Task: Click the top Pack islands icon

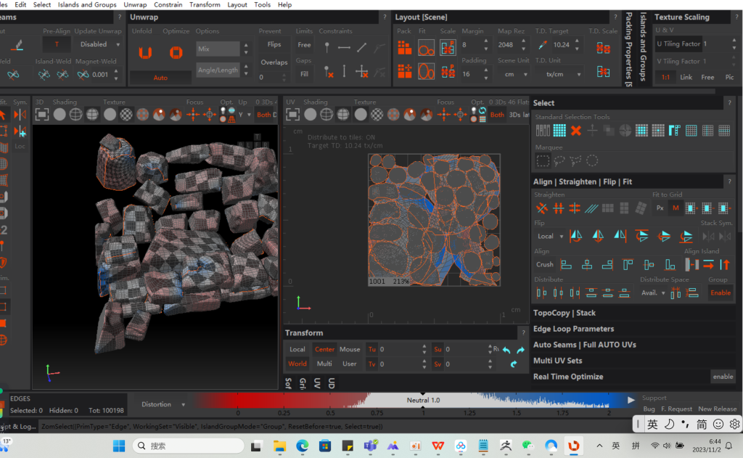Action: [405, 48]
